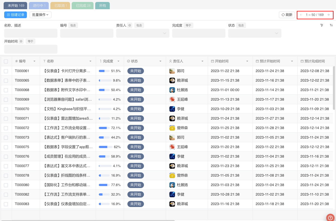Open the 批量操作 dropdown
This screenshot has width=336, height=221.
pos(40,15)
